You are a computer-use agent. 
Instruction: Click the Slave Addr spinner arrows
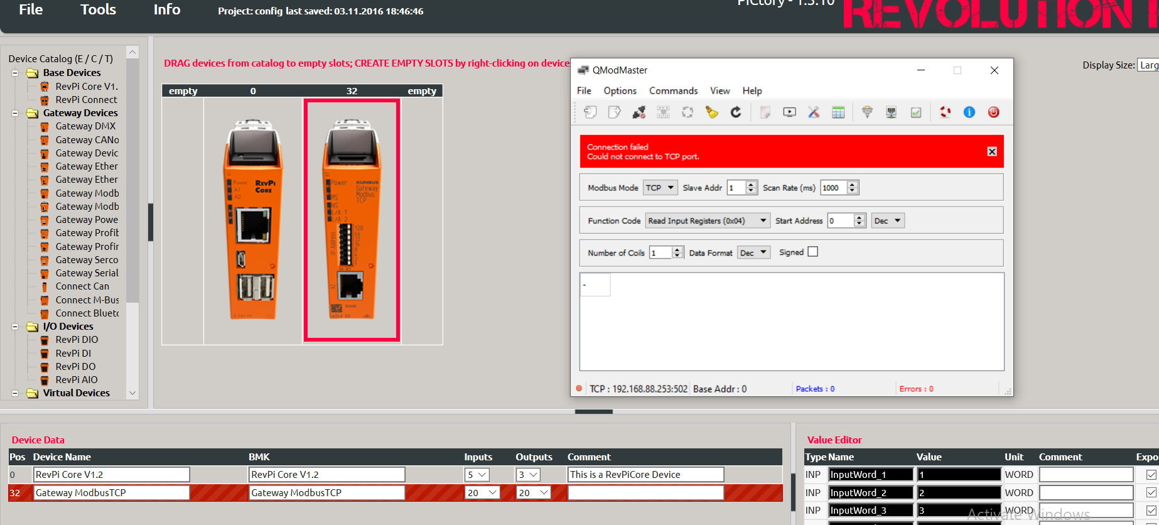[x=751, y=188]
